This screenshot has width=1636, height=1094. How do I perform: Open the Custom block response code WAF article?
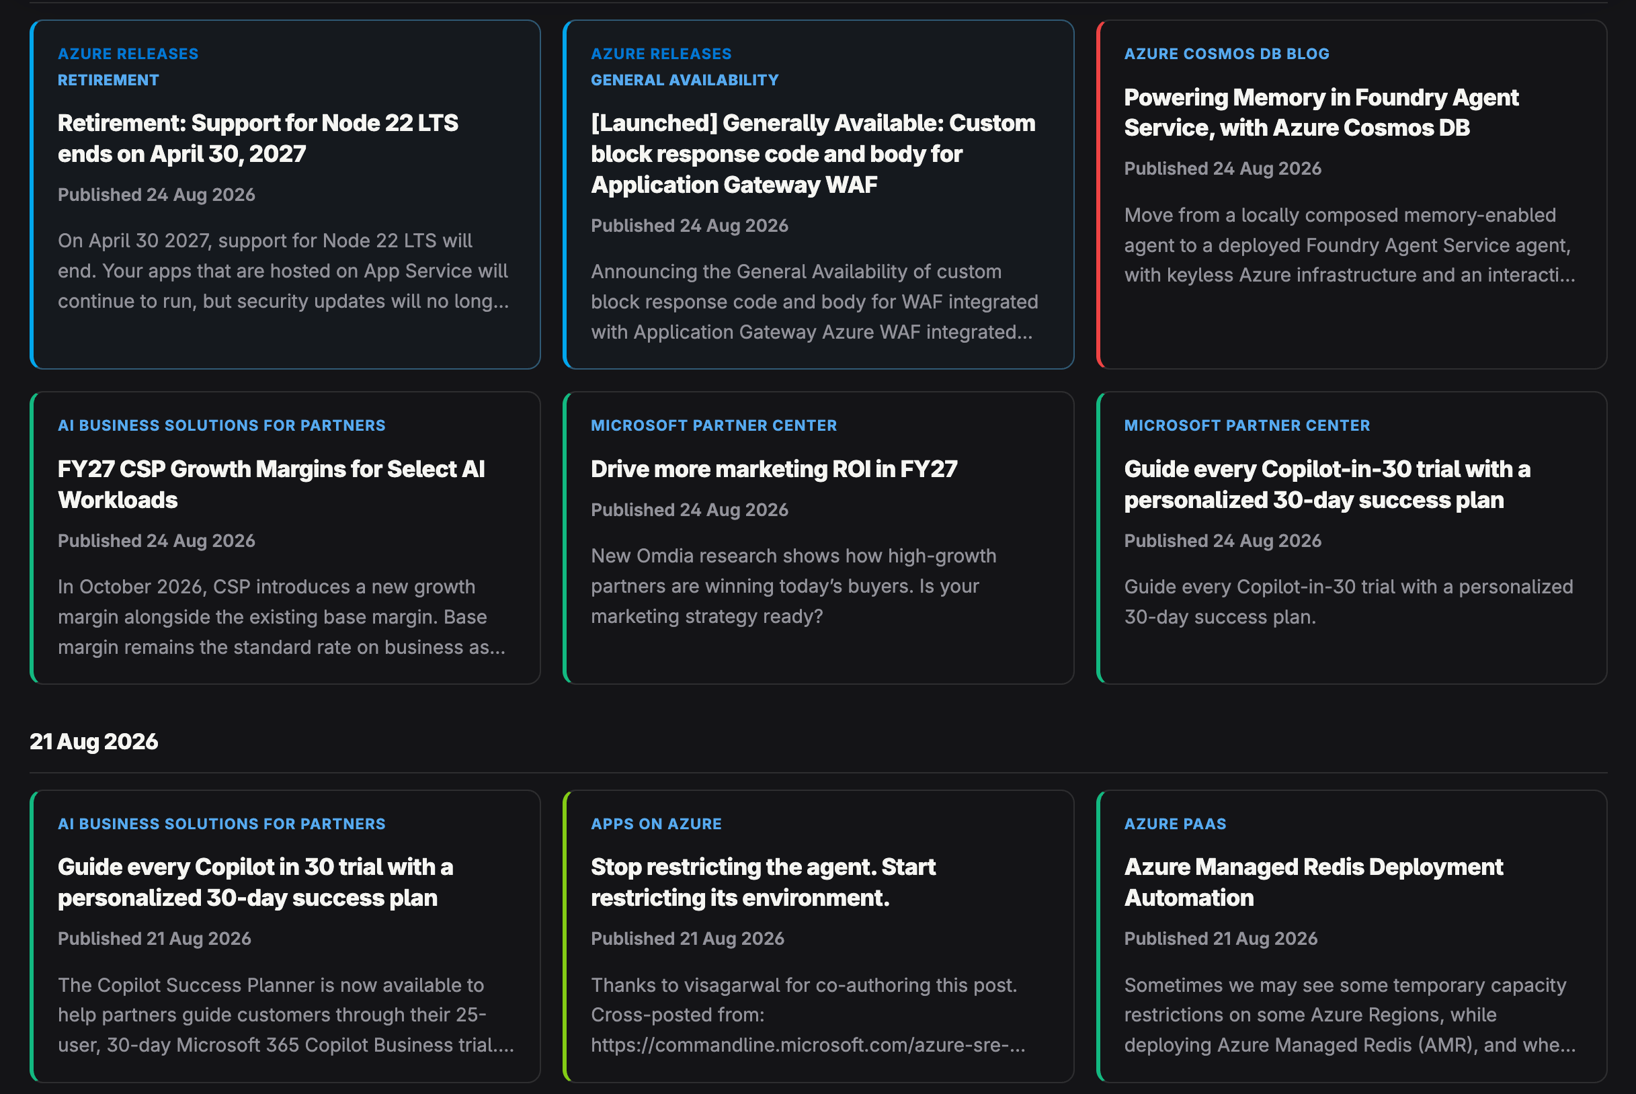[813, 153]
